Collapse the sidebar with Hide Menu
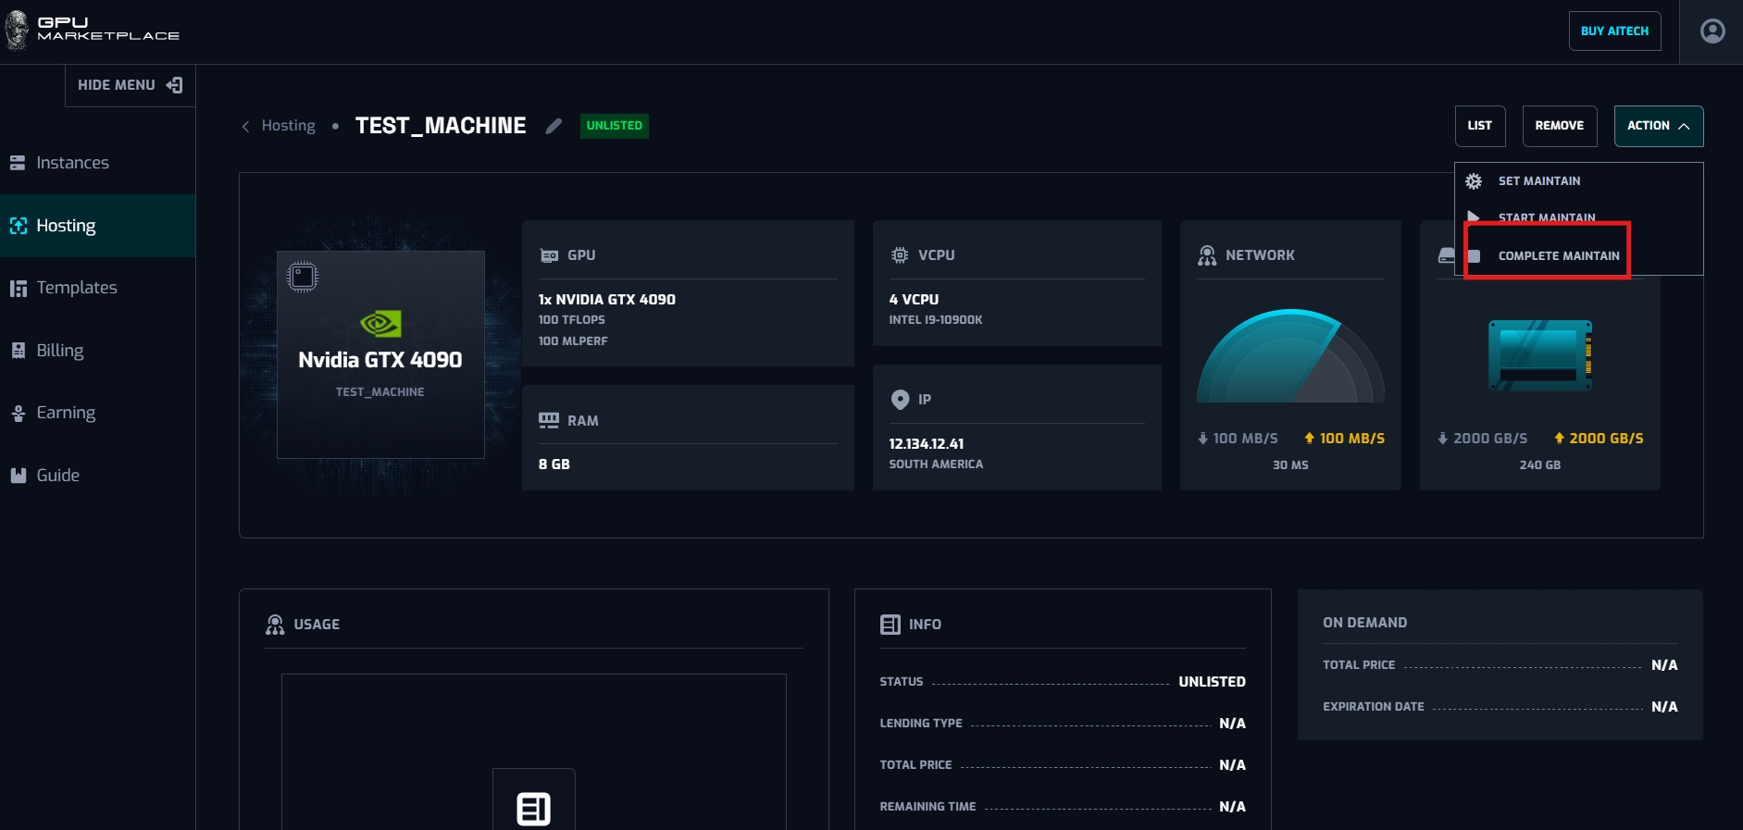Image resolution: width=1743 pixels, height=830 pixels. click(x=130, y=85)
